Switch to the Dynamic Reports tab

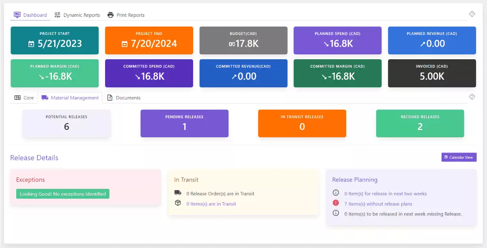77,15
